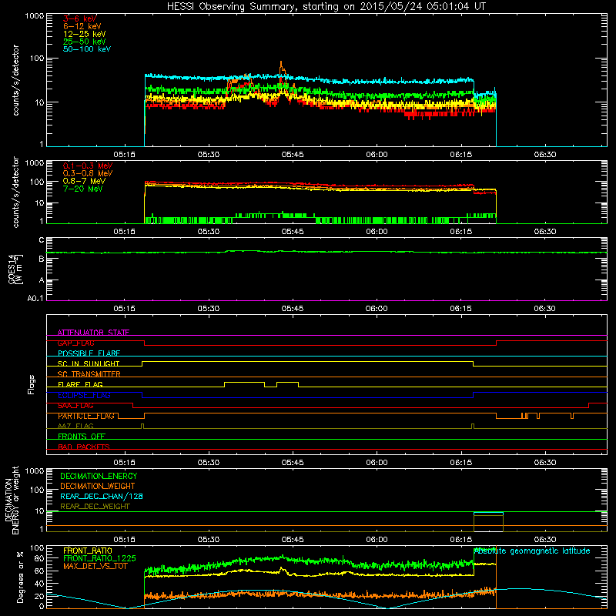Screen dimensions: 616x616
Task: Pick the AAZ_FLAG label
Action: tap(75, 427)
